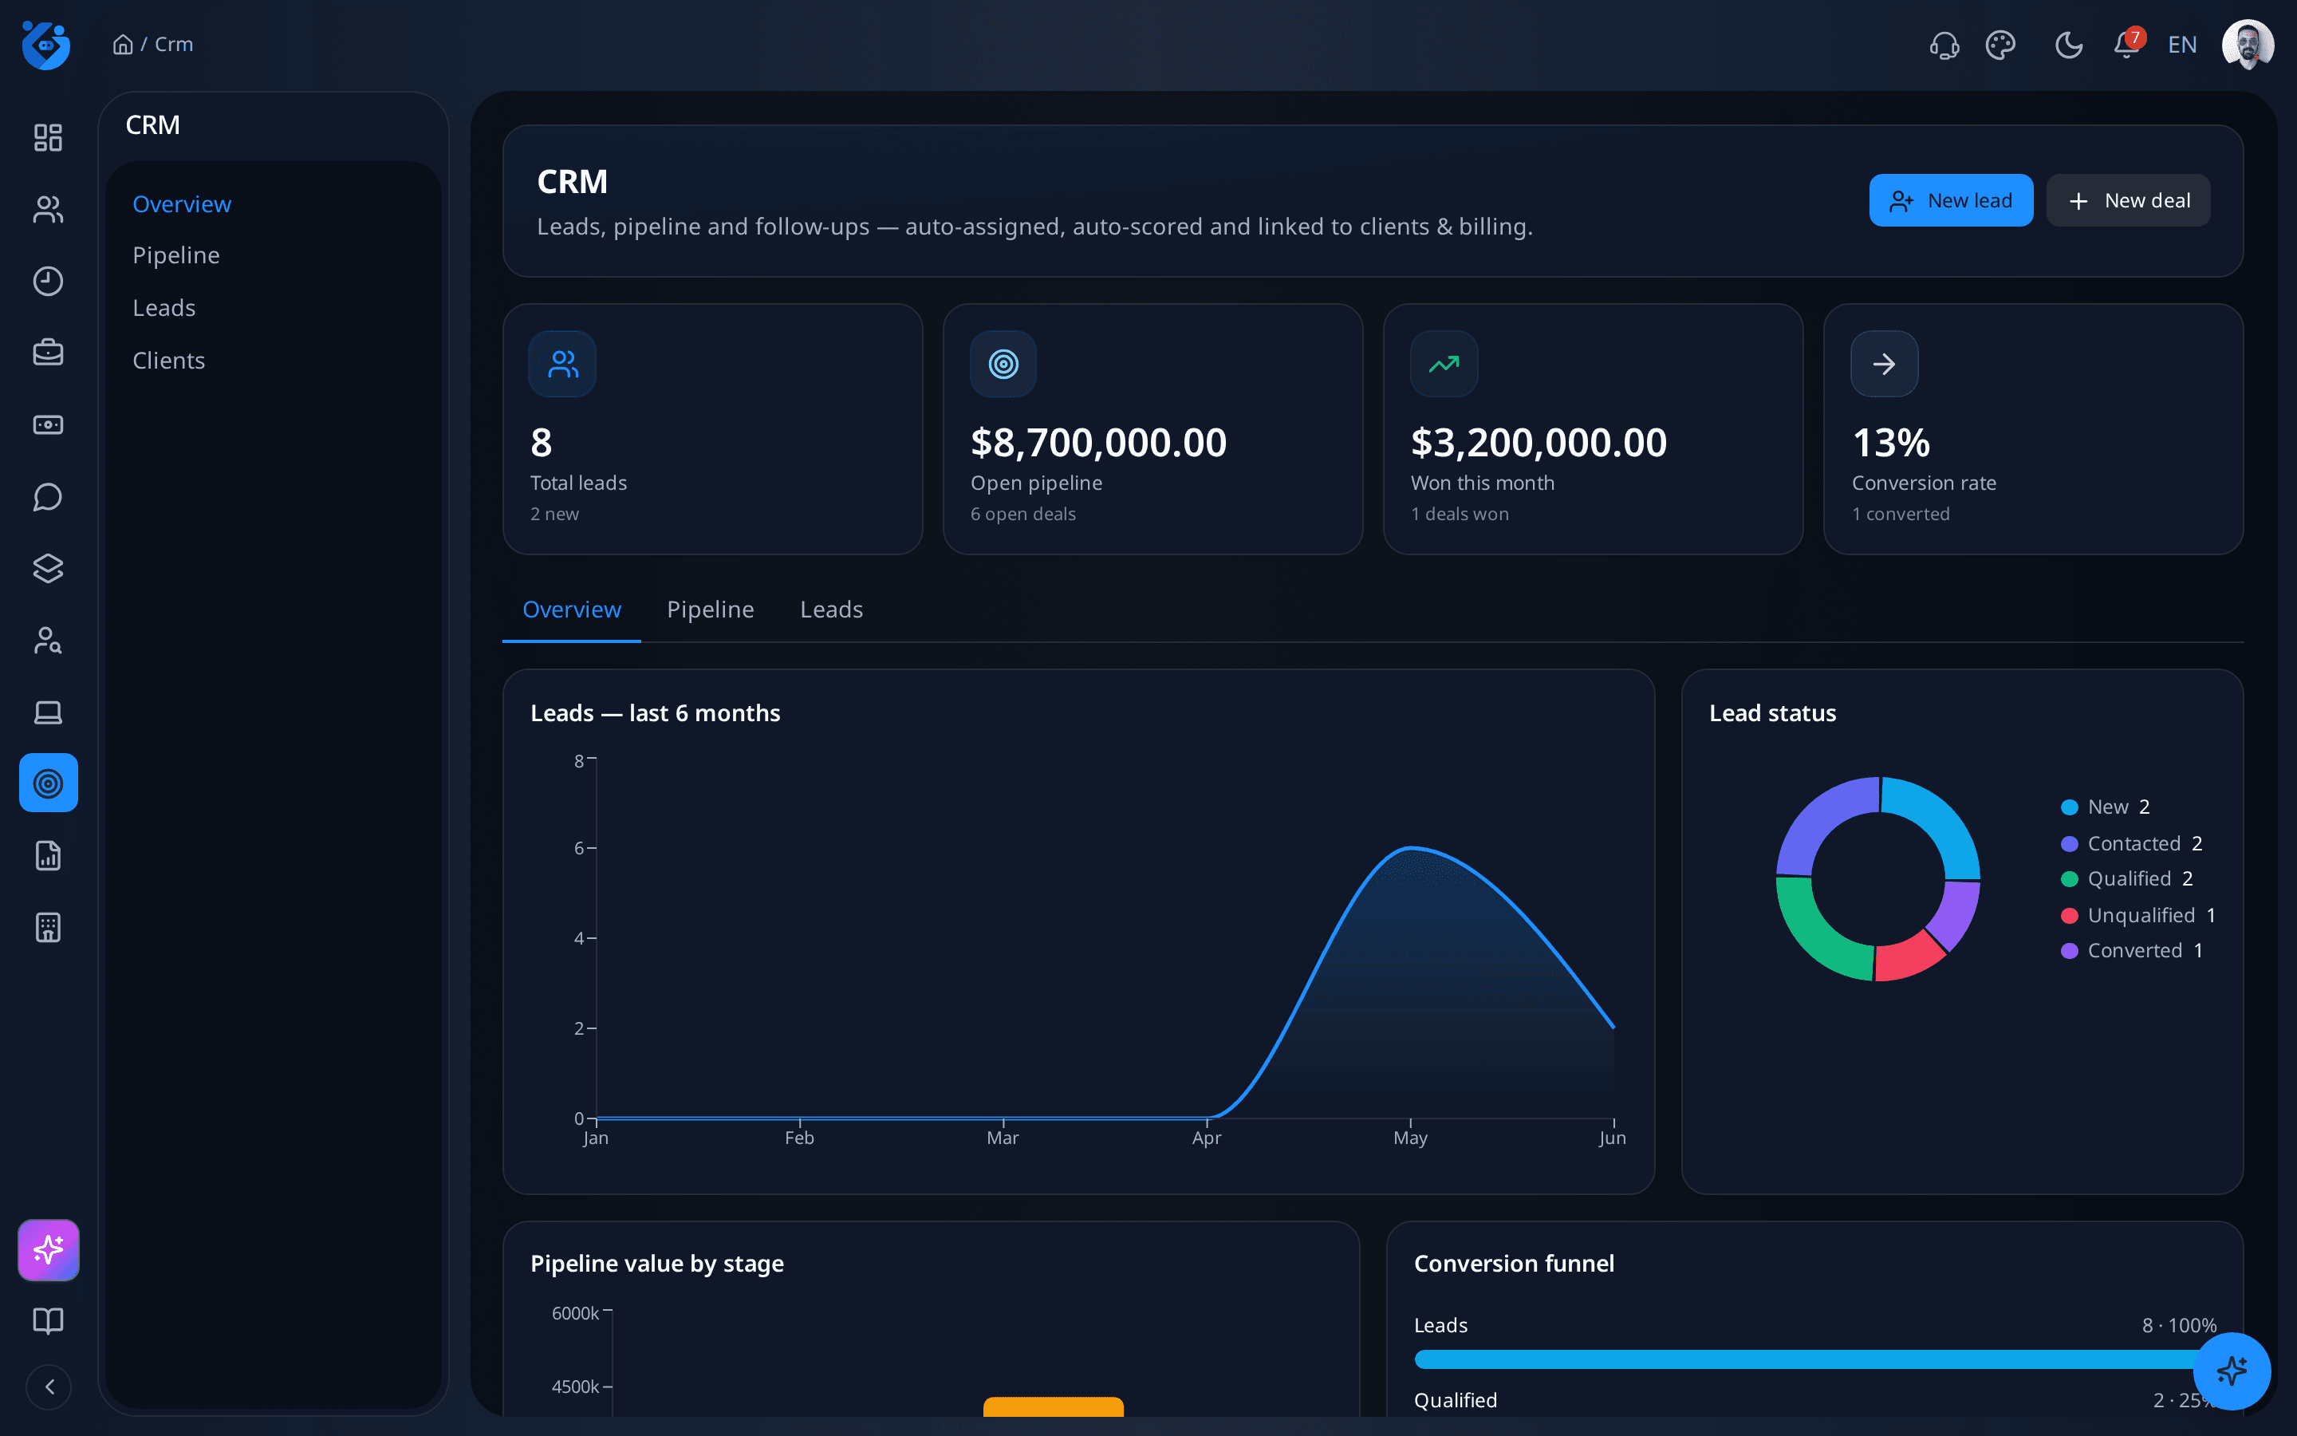Viewport: 2297px width, 1436px height.
Task: Click the Unqualified legend red dot
Action: 2069,916
